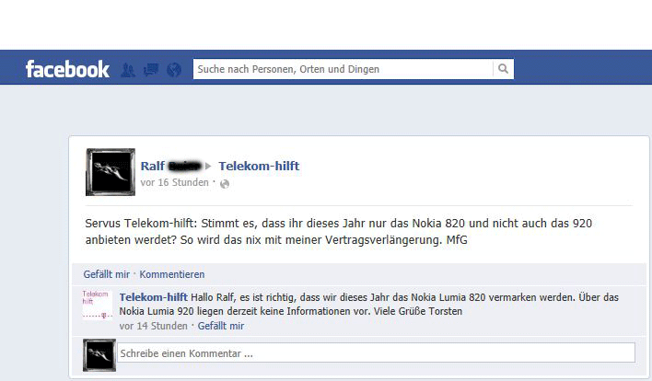Click Kommentieren under the post

171,274
